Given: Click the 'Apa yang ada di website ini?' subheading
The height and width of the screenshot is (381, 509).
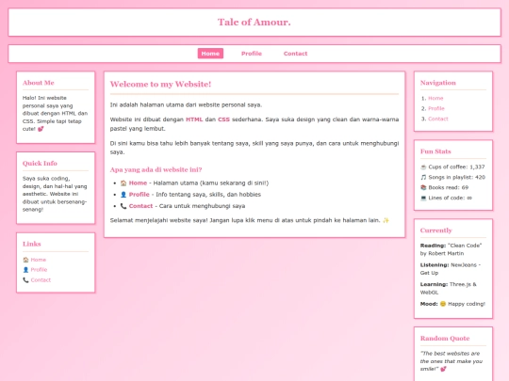Looking at the screenshot, I should [156, 169].
